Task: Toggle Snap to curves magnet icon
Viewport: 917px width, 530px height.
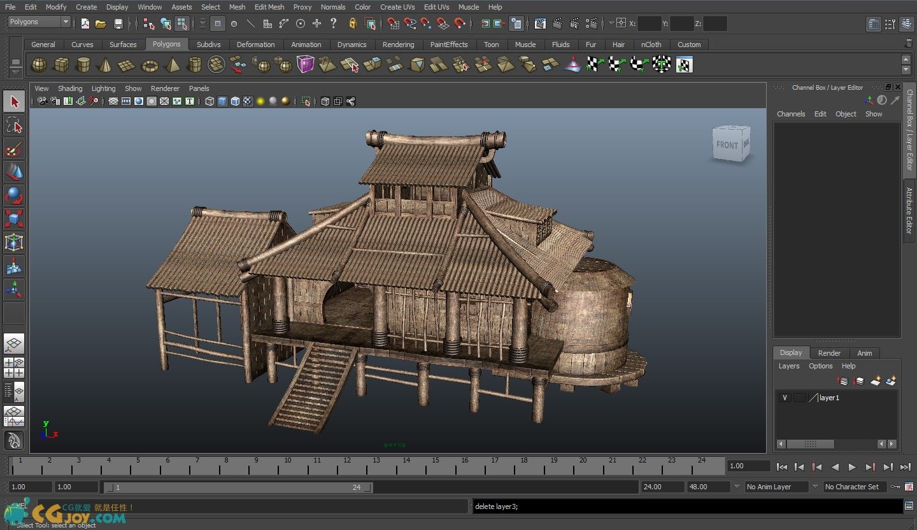Action: click(x=410, y=24)
